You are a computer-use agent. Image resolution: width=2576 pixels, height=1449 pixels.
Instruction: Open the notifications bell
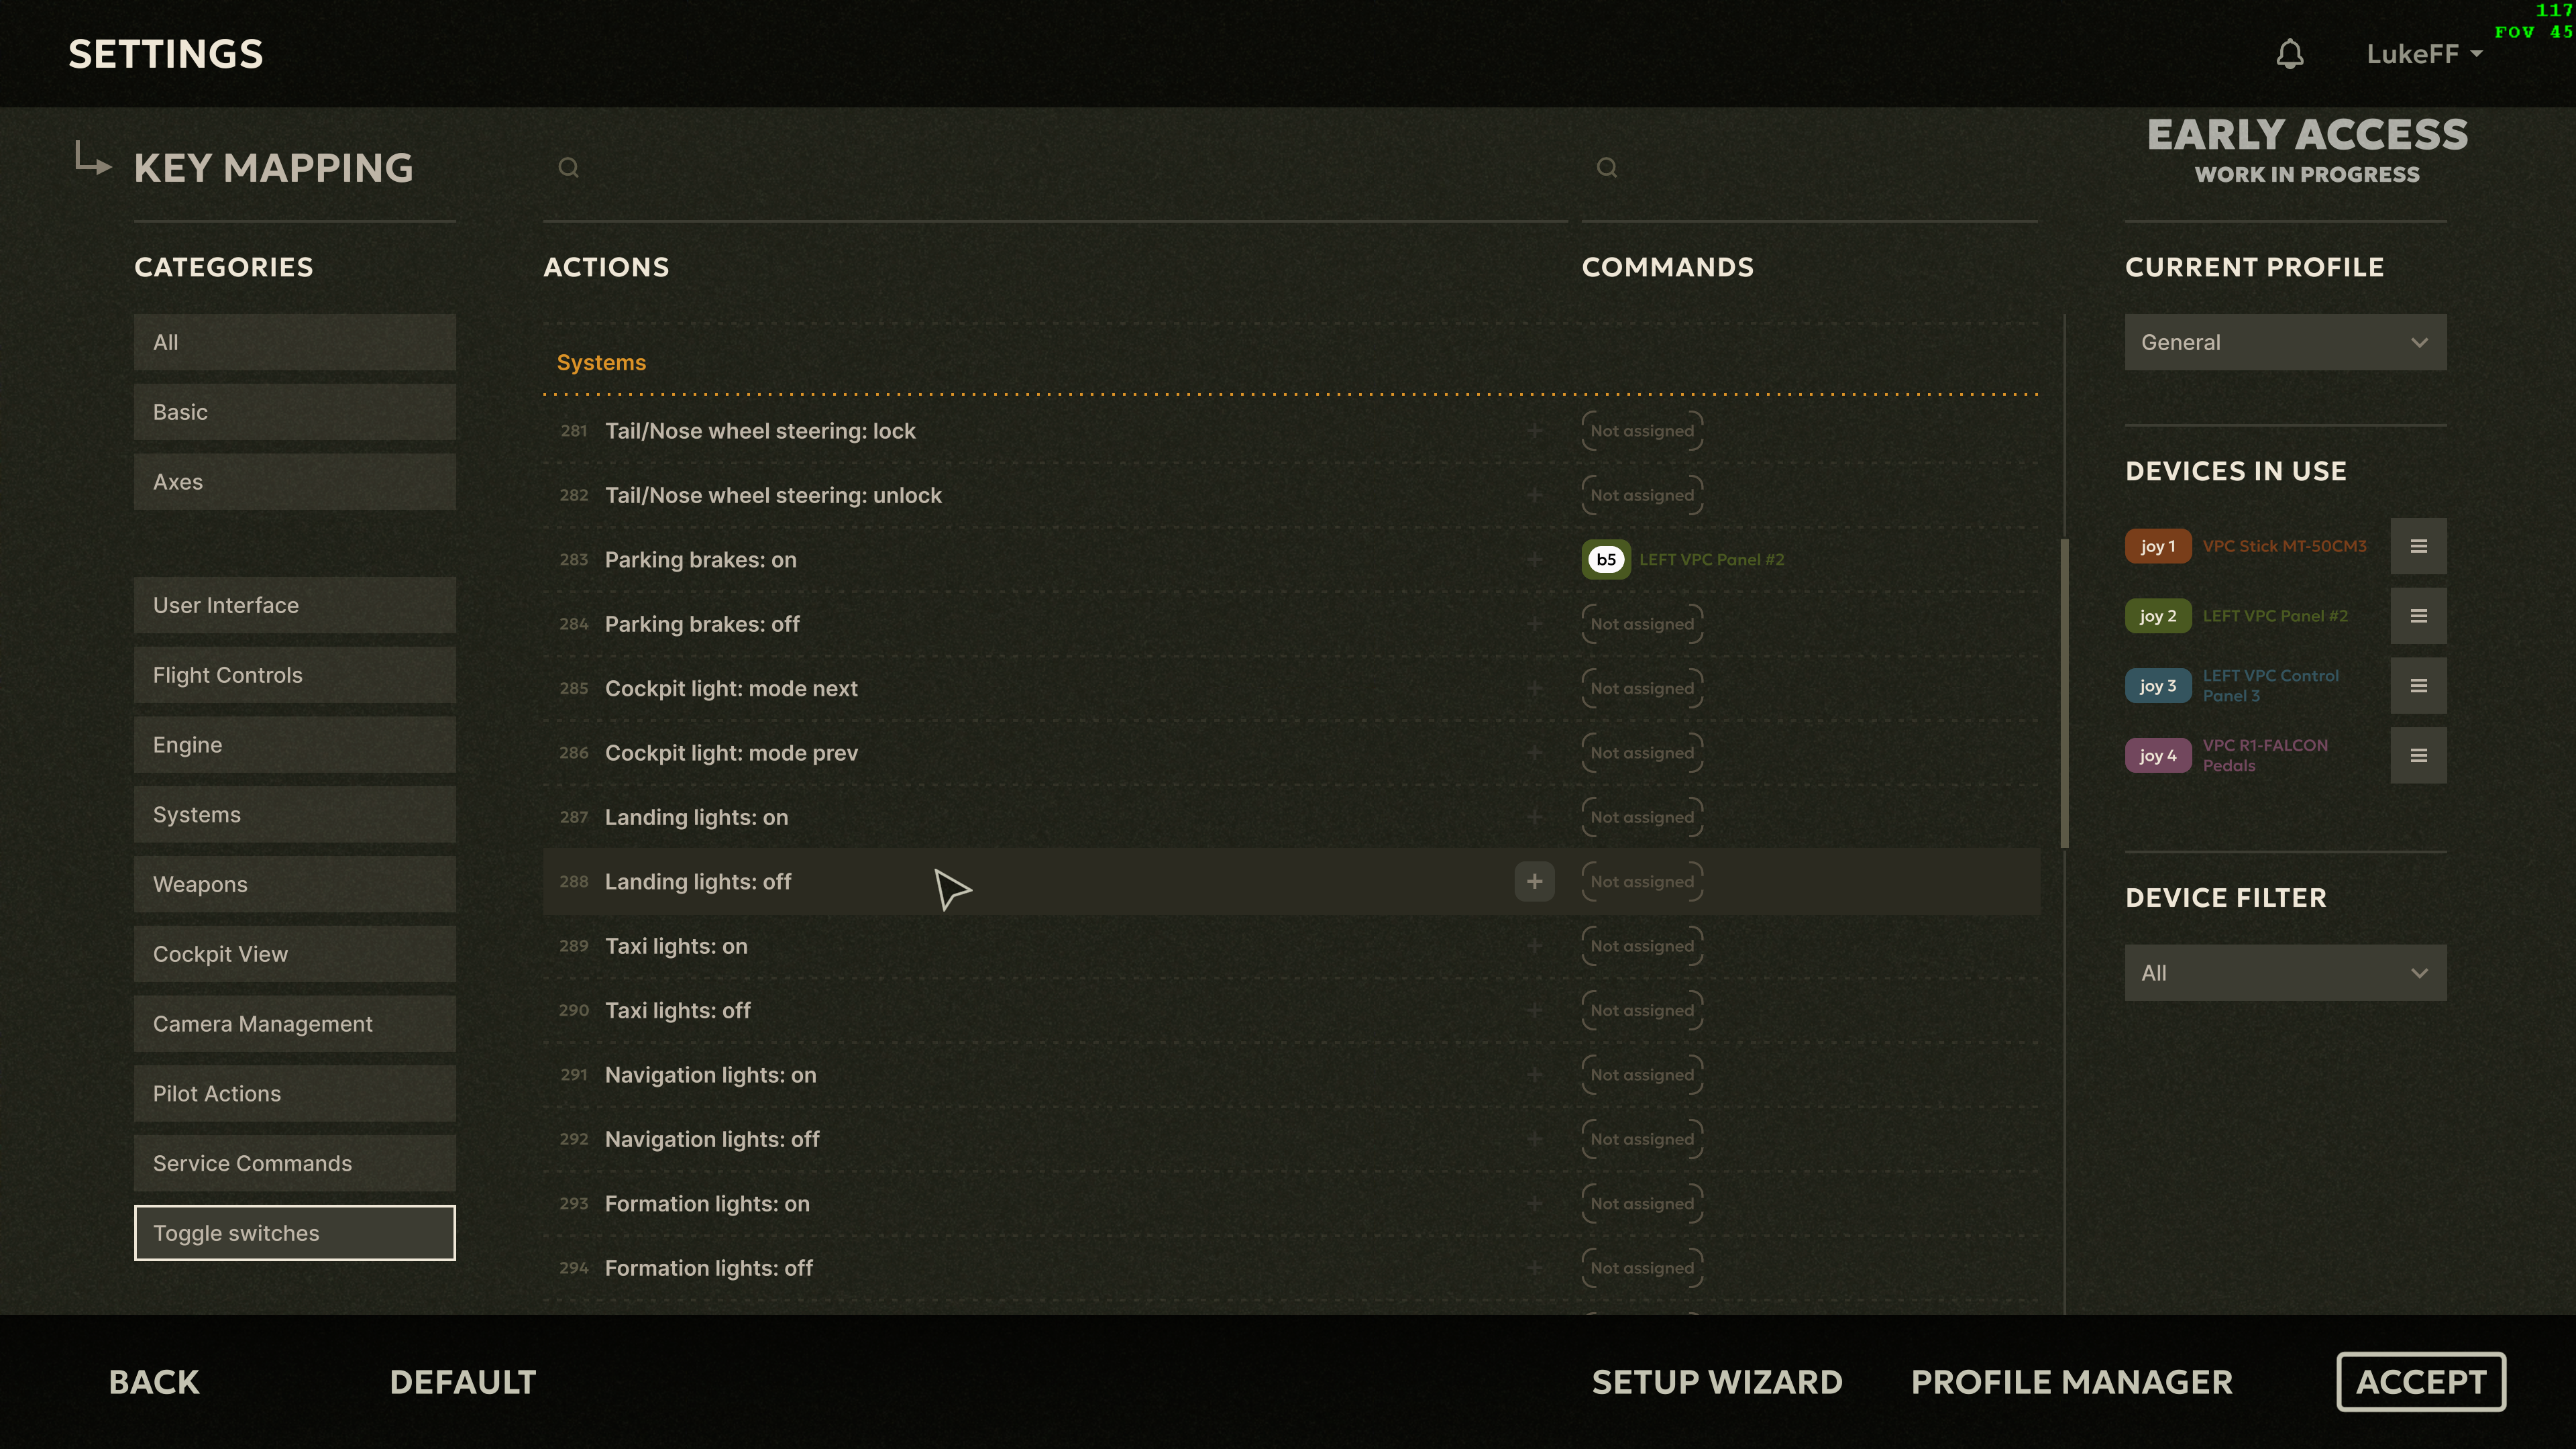tap(2290, 54)
